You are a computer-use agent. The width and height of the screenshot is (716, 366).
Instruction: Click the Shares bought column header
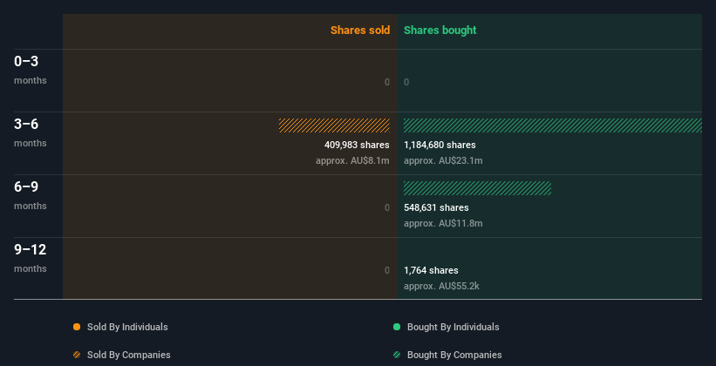coord(440,30)
